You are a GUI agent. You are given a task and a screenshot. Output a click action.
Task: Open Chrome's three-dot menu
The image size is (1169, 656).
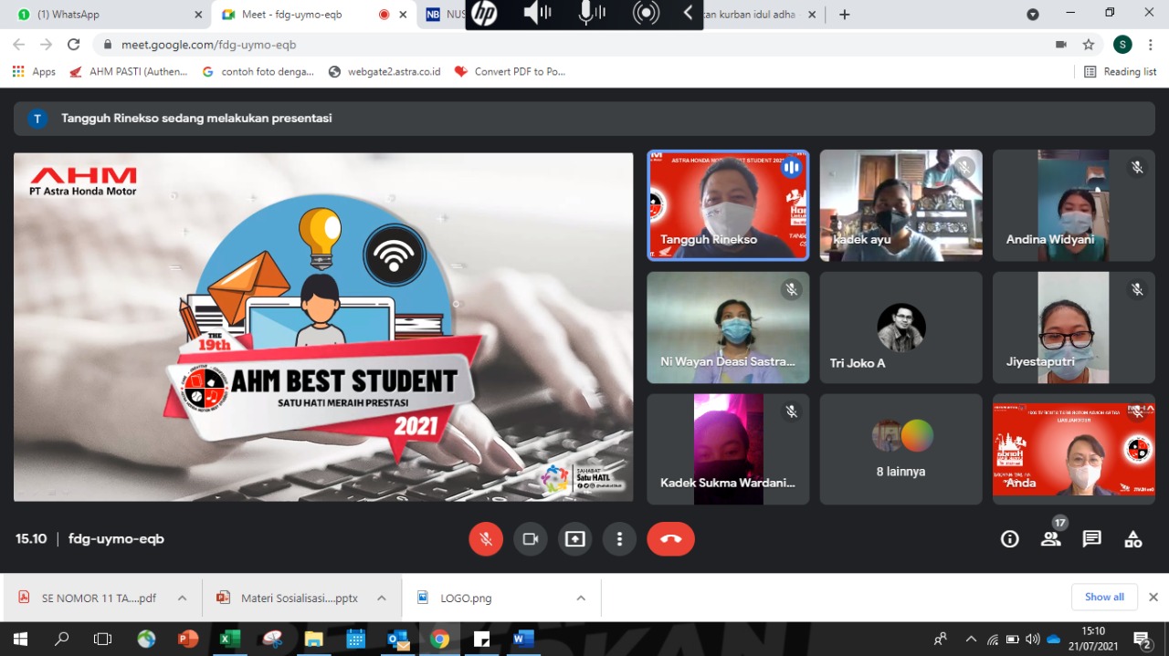(x=1151, y=45)
